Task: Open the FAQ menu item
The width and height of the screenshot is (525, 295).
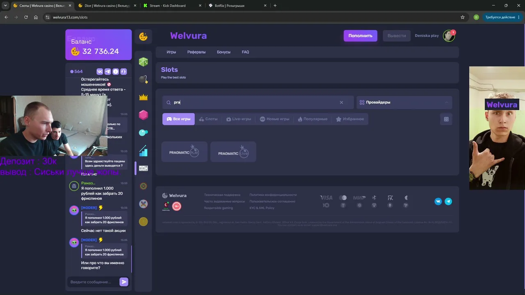Action: click(245, 52)
